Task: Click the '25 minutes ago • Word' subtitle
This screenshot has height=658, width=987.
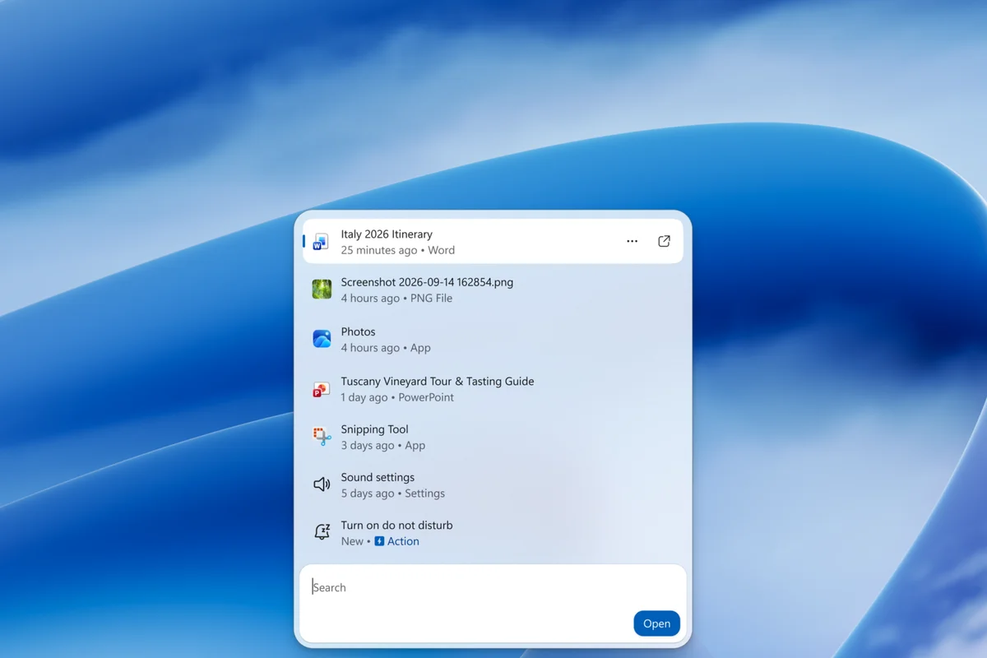Action: pyautogui.click(x=398, y=250)
